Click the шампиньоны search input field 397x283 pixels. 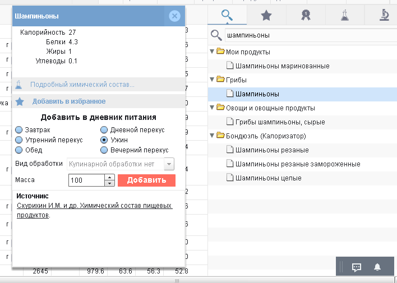tap(308, 35)
